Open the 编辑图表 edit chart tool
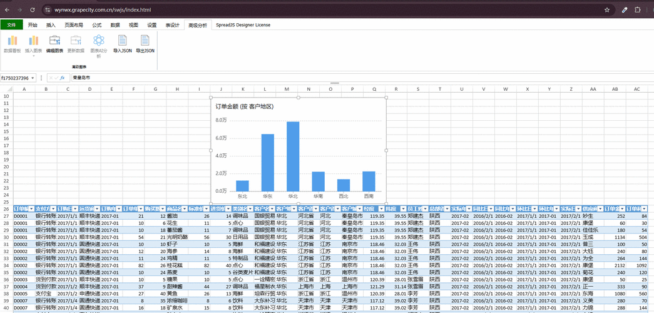Image resolution: width=654 pixels, height=313 pixels. [54, 44]
